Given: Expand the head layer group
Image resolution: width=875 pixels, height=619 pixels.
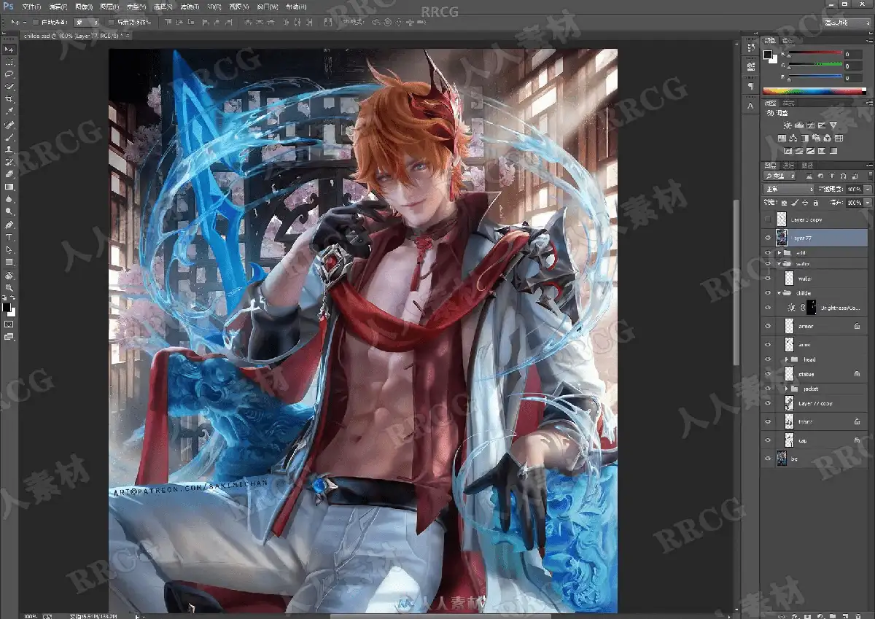Looking at the screenshot, I should point(786,359).
